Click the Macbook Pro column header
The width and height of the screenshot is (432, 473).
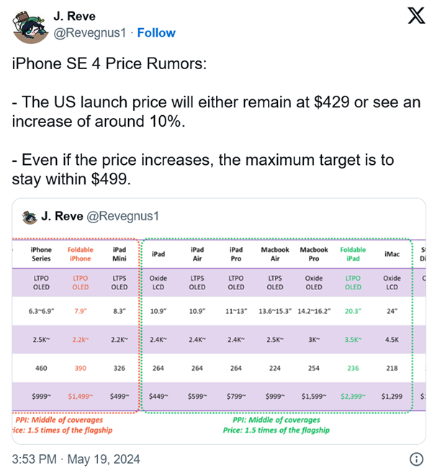314,253
